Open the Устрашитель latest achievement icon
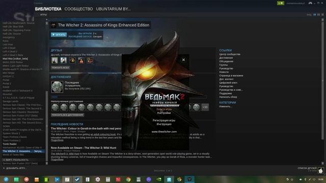Viewport: 326px width, 183px height. pyautogui.click(x=57, y=86)
